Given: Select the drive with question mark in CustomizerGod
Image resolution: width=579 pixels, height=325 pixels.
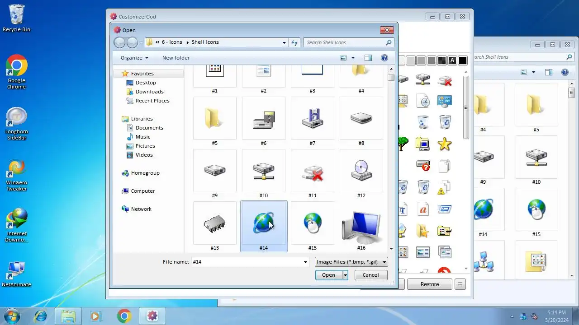Looking at the screenshot, I should click(423, 165).
